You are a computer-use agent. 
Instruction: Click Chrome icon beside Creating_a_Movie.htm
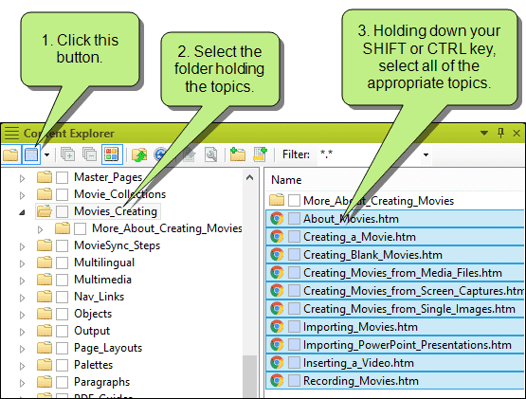[277, 237]
